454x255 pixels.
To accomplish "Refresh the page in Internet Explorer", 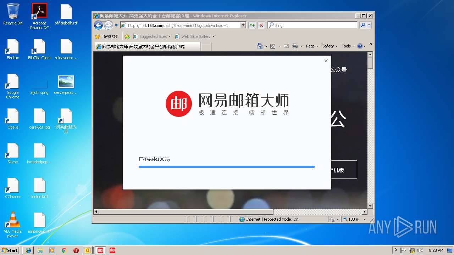I will [x=252, y=25].
